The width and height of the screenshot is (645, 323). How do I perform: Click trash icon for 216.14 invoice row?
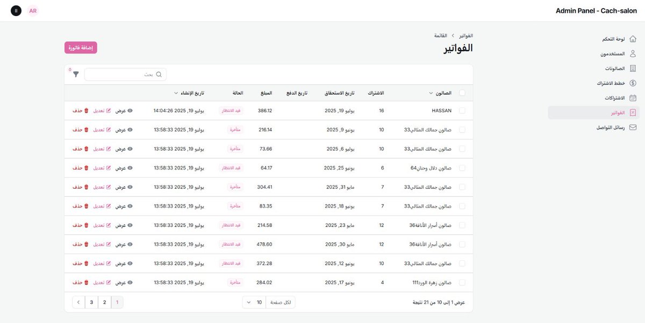point(87,130)
